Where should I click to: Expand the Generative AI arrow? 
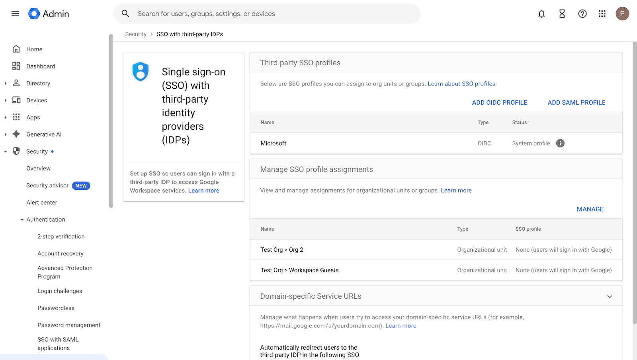click(x=6, y=134)
